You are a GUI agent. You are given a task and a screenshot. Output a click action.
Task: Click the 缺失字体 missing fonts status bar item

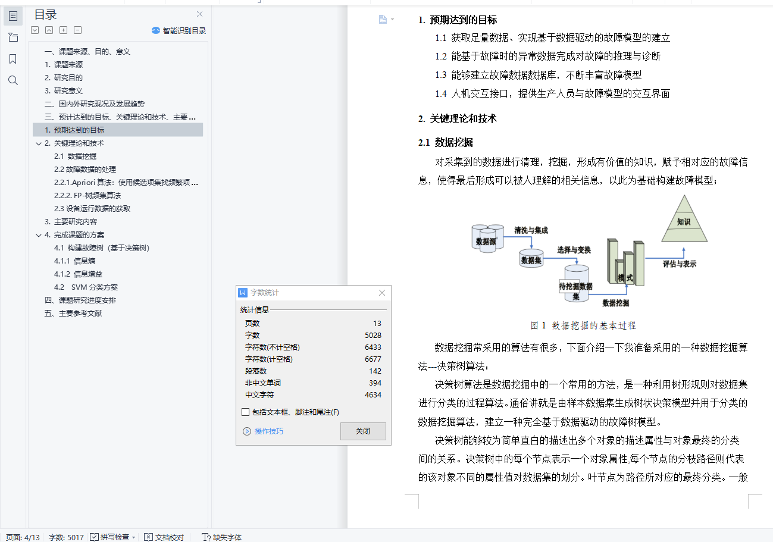pos(221,537)
